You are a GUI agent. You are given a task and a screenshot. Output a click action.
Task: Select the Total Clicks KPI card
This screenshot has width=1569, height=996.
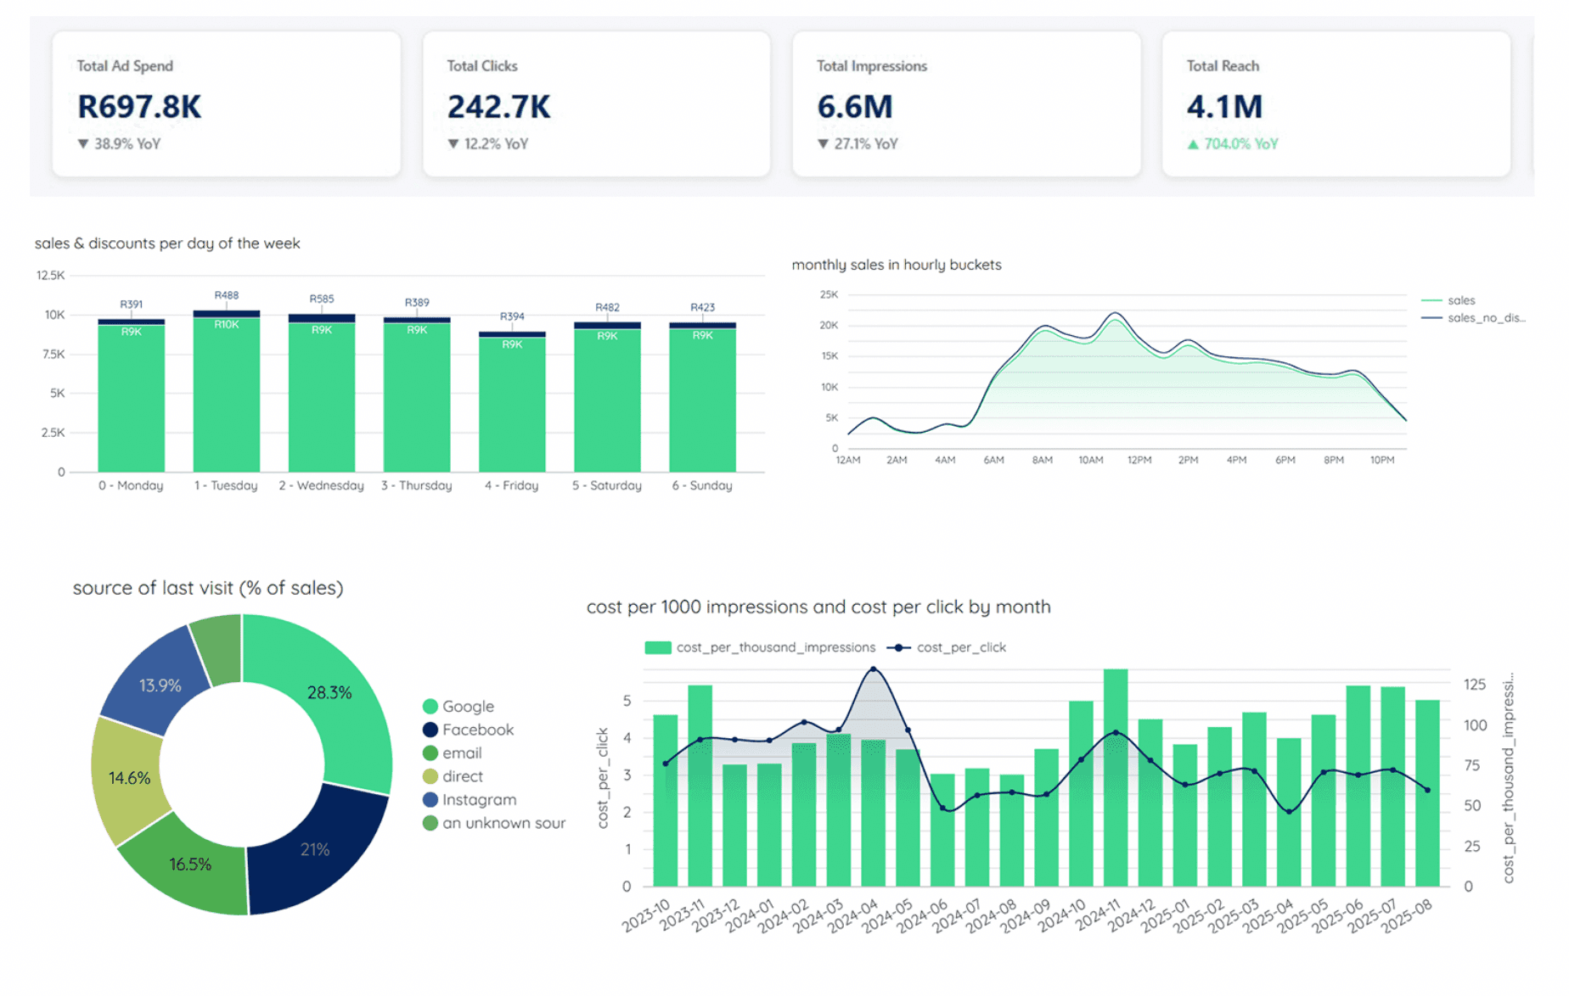pos(594,104)
